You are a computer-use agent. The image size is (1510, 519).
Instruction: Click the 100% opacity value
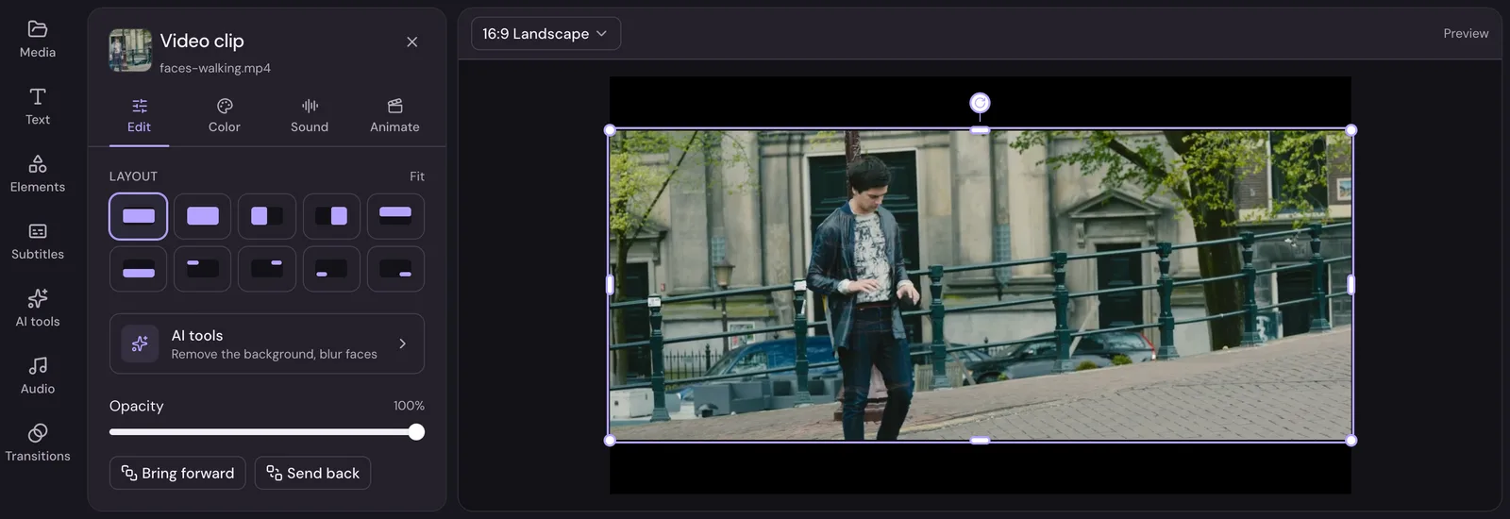[409, 406]
